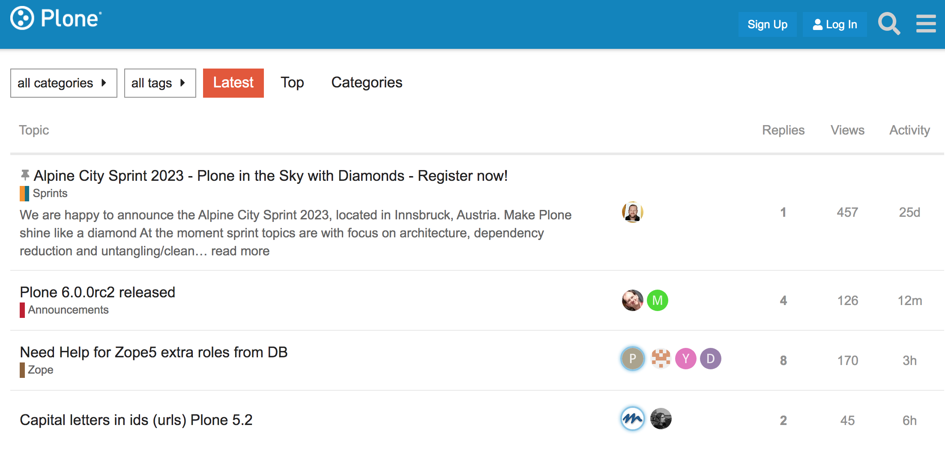Click 126 views on rc2 row
This screenshot has width=945, height=449.
847,301
